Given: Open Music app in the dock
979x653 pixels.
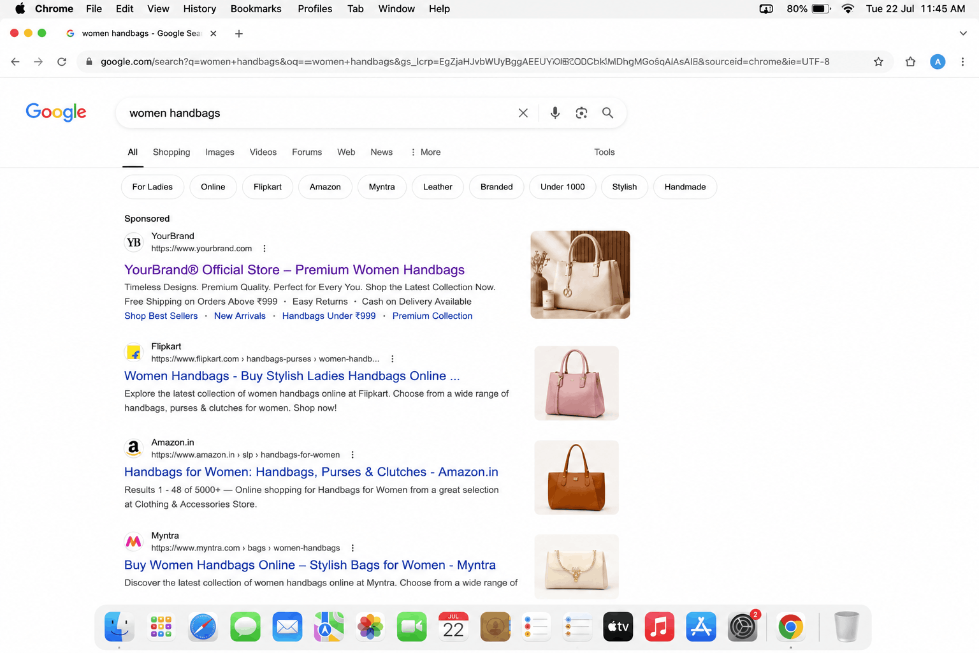Looking at the screenshot, I should 660,627.
